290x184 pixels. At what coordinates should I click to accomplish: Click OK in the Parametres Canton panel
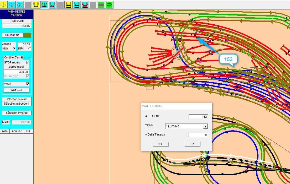tap(28, 131)
